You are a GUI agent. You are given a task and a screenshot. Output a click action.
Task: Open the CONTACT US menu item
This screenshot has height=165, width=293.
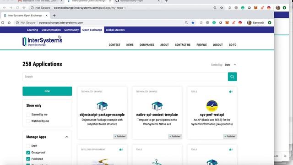pos(183,45)
